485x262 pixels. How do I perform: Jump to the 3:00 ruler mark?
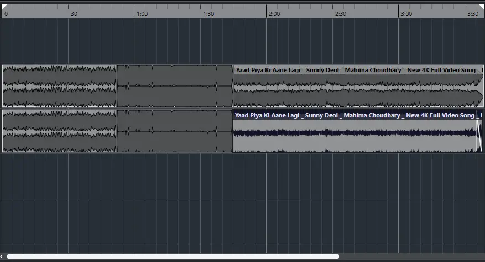(406, 14)
